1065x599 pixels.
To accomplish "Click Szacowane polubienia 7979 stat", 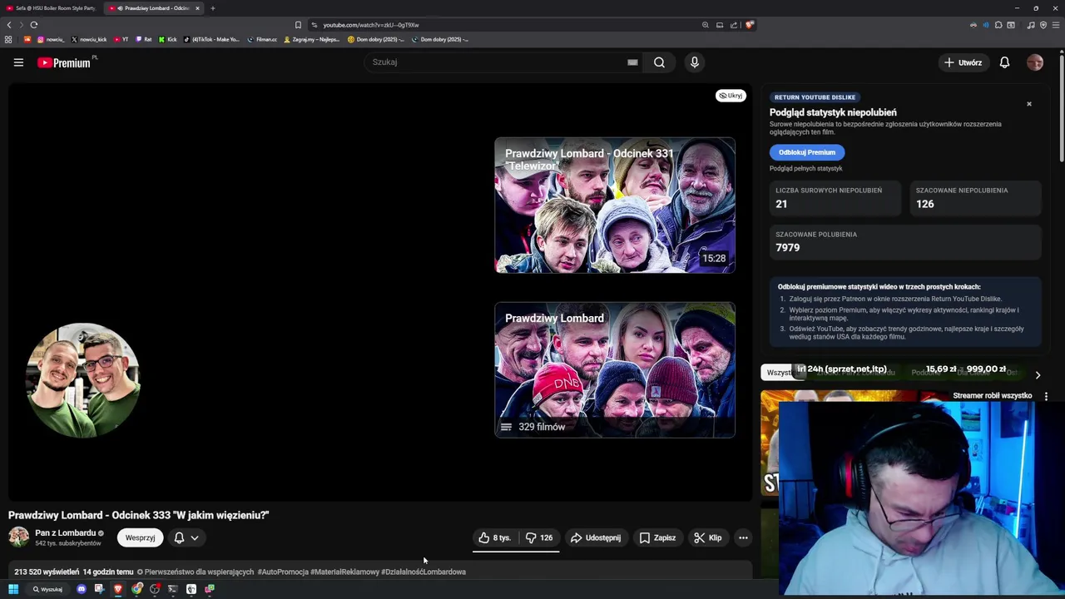I will tap(905, 242).
